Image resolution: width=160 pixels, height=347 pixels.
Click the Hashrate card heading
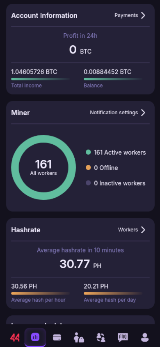point(25,230)
